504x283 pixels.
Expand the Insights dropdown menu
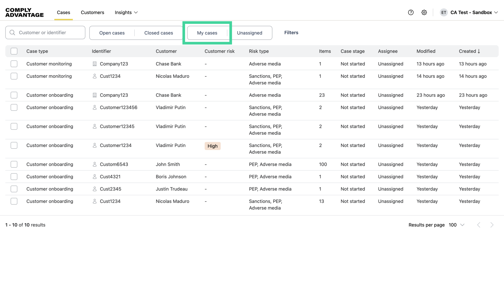(x=126, y=12)
